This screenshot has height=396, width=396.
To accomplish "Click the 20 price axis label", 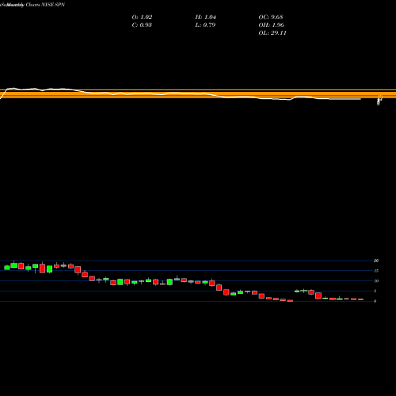I will pyautogui.click(x=376, y=261).
